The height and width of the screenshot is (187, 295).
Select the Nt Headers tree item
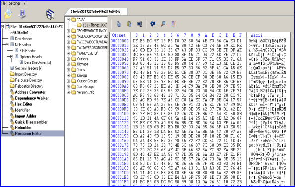(23, 45)
